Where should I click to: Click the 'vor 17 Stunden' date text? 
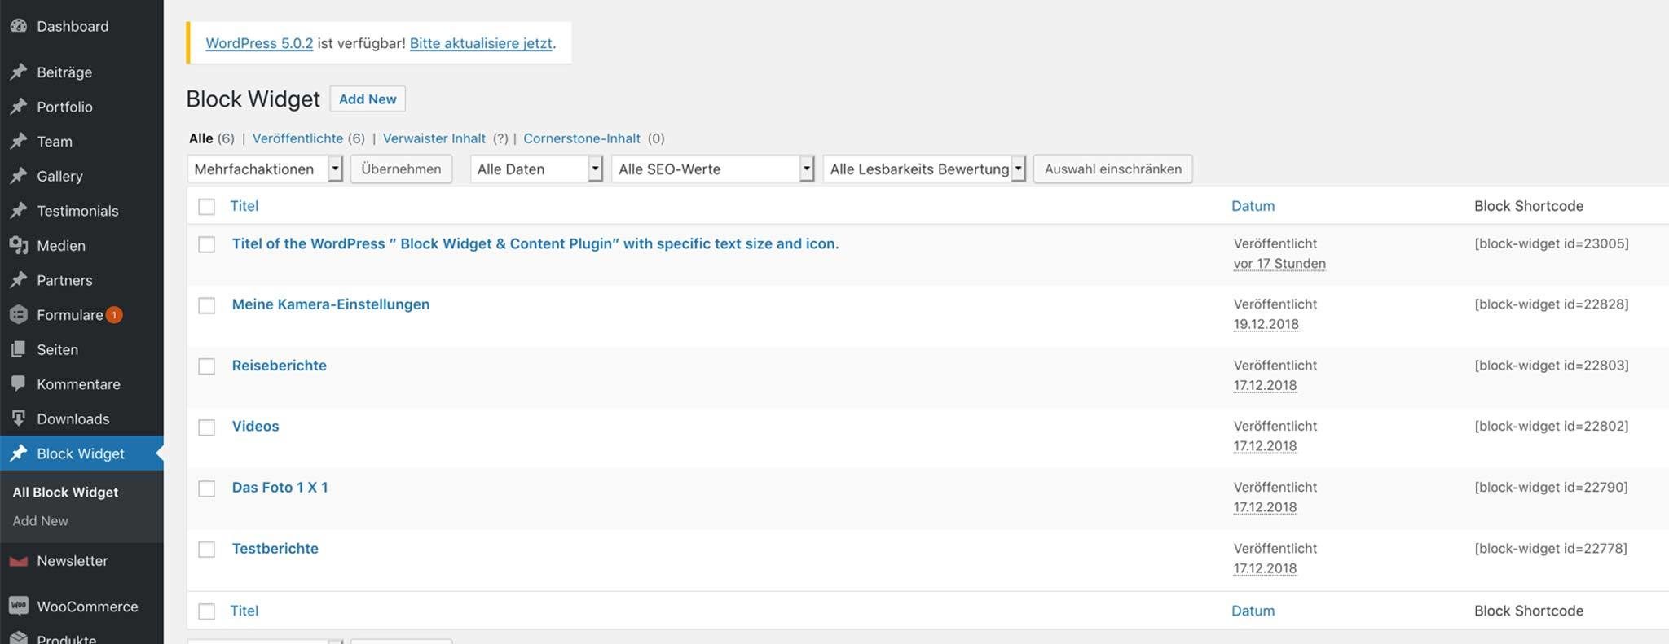1279,264
